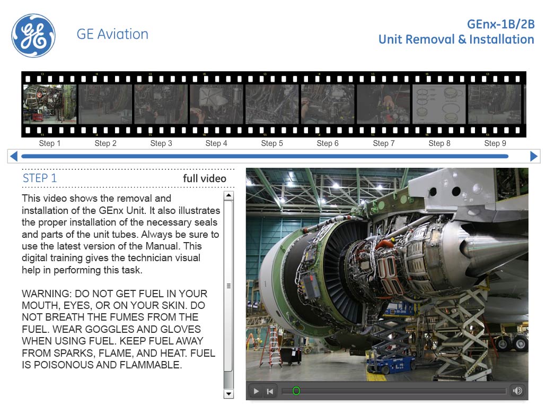Viewport: 546px width, 413px height.
Task: Click the text panel scroll up arrow
Action: [228, 195]
